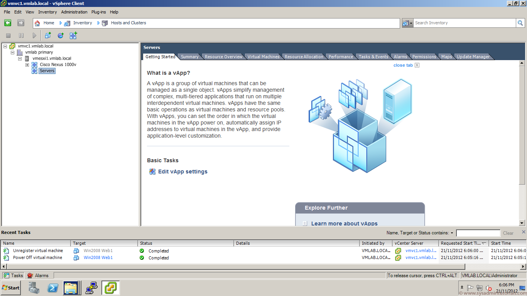Click the New vApp toolbar icon
This screenshot has width=527, height=296.
[73, 35]
